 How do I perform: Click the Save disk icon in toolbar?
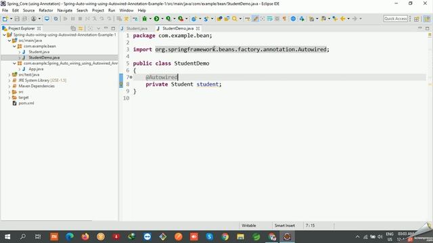(17, 19)
